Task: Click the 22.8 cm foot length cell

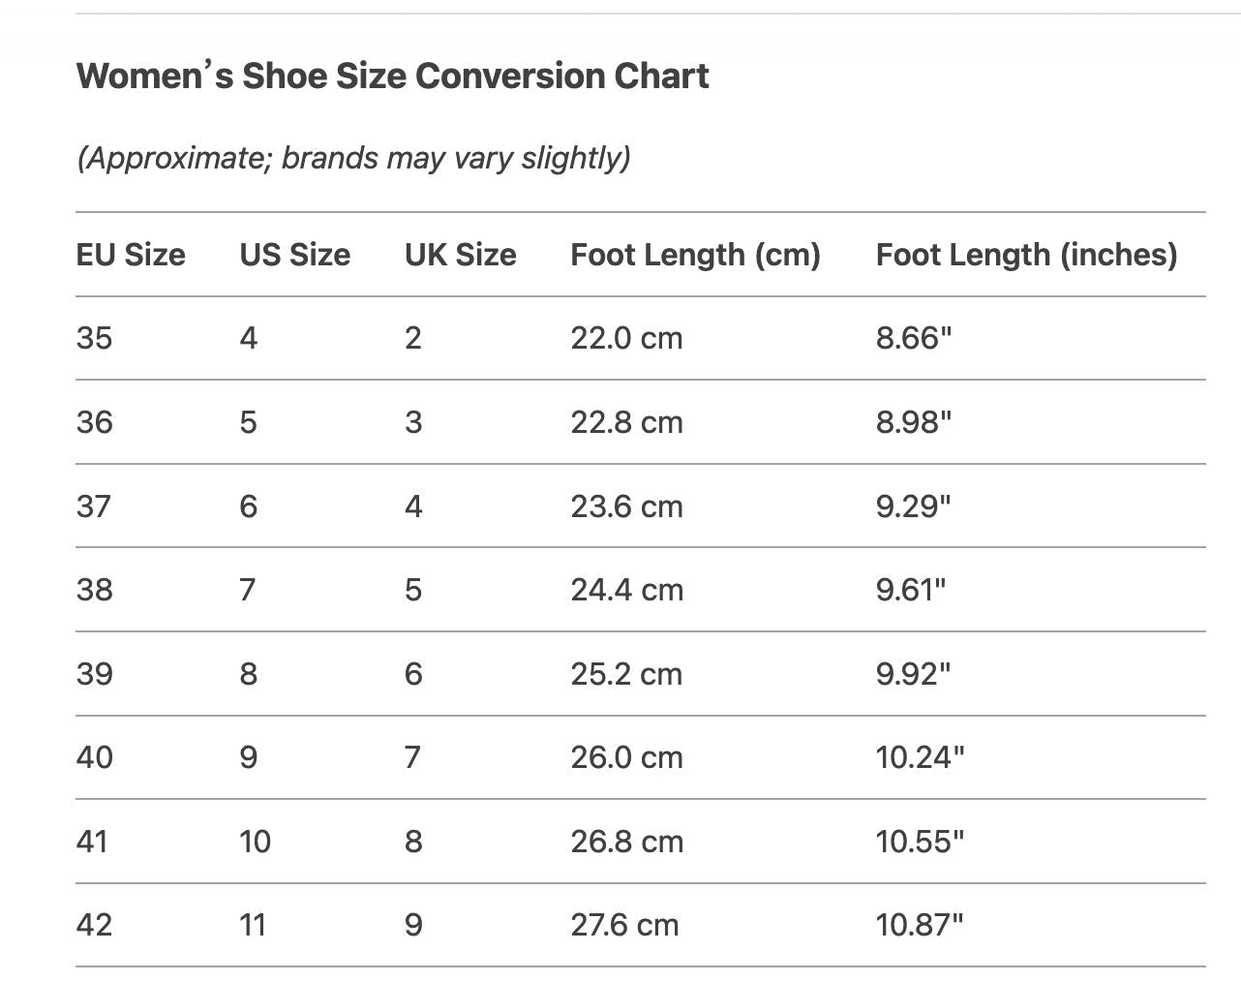Action: pyautogui.click(x=626, y=422)
